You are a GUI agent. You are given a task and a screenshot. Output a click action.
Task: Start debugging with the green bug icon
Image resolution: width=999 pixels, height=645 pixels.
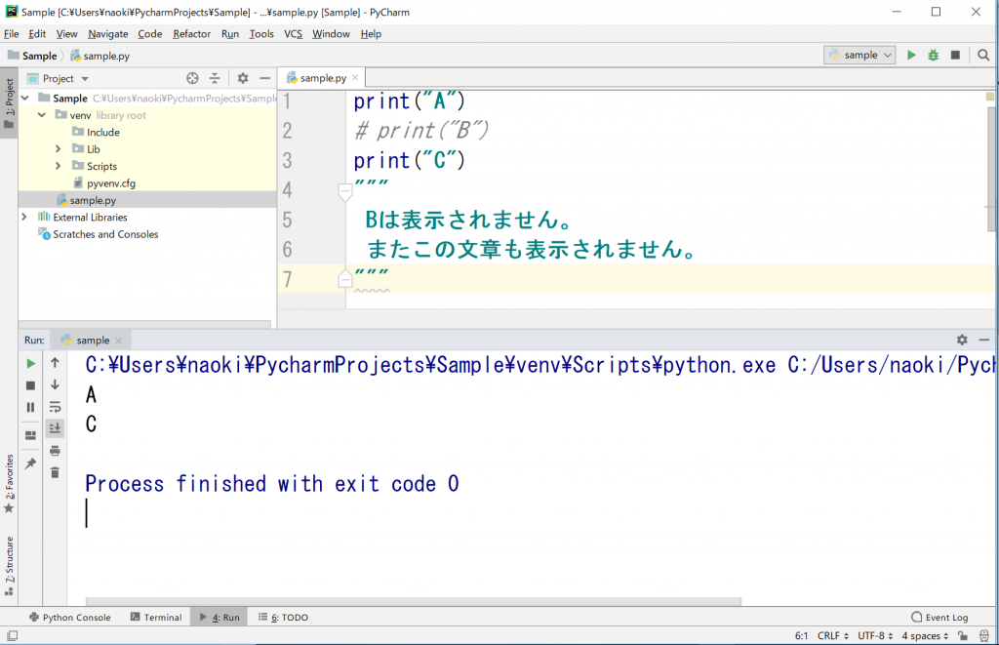(933, 56)
